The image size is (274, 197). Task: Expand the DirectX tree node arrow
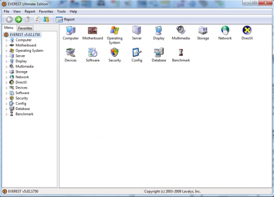pos(6,83)
